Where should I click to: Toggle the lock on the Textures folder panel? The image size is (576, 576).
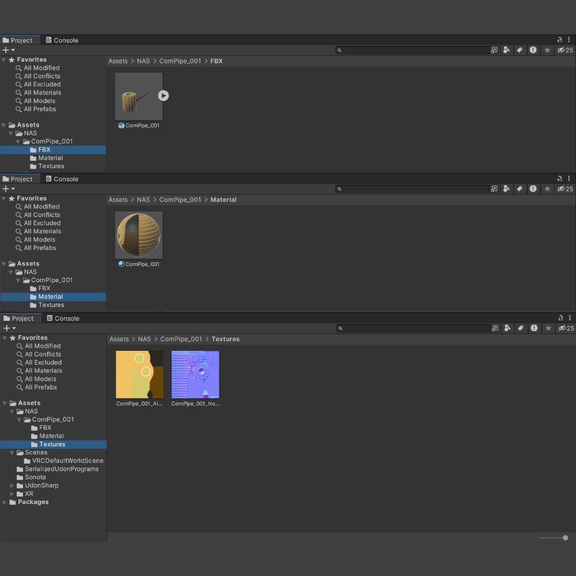point(560,318)
